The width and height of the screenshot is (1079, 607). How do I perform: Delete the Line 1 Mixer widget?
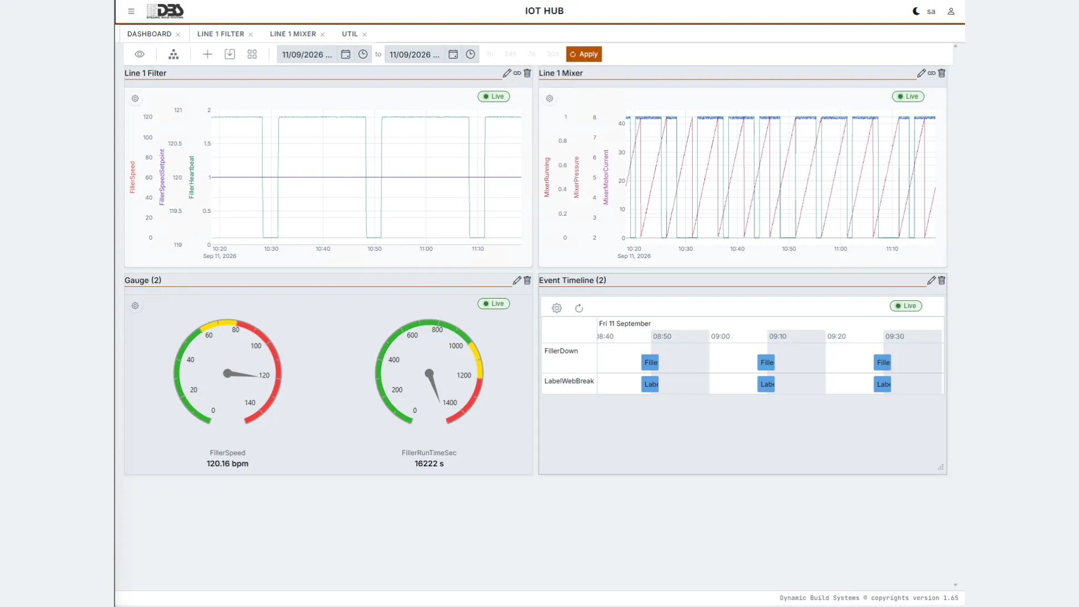(x=942, y=73)
